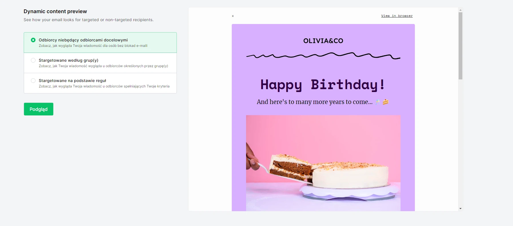
Task: Click the small x above the email
Action: (x=233, y=16)
